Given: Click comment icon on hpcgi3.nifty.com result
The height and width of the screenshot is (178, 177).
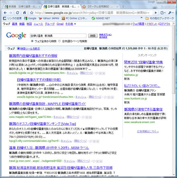Looking at the screenshot, I should (x=91, y=141).
